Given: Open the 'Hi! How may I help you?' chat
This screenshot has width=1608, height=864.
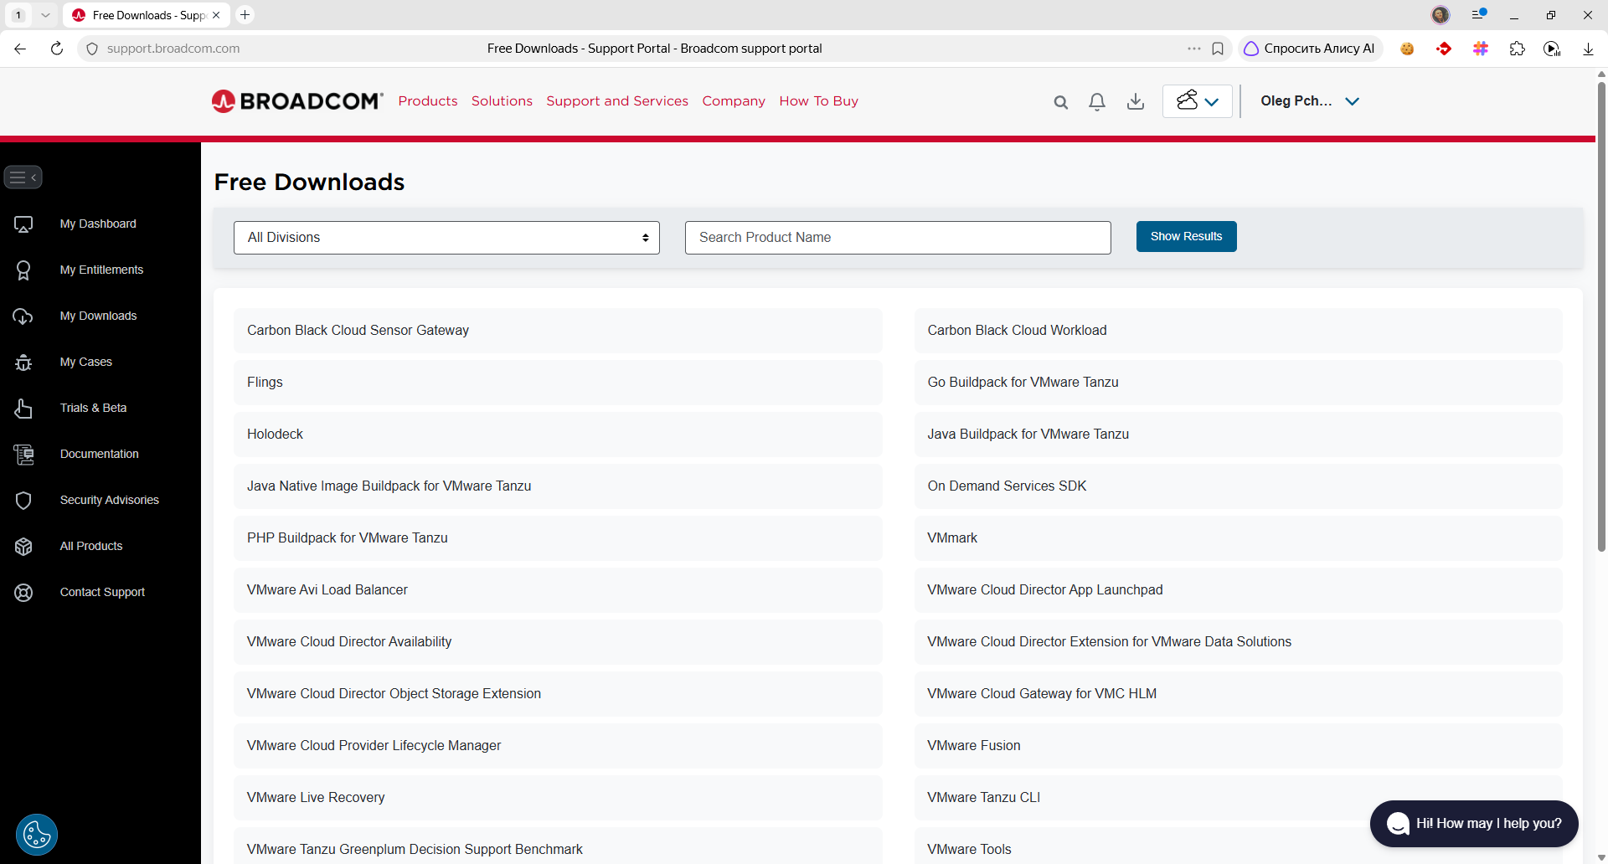Looking at the screenshot, I should (1474, 824).
